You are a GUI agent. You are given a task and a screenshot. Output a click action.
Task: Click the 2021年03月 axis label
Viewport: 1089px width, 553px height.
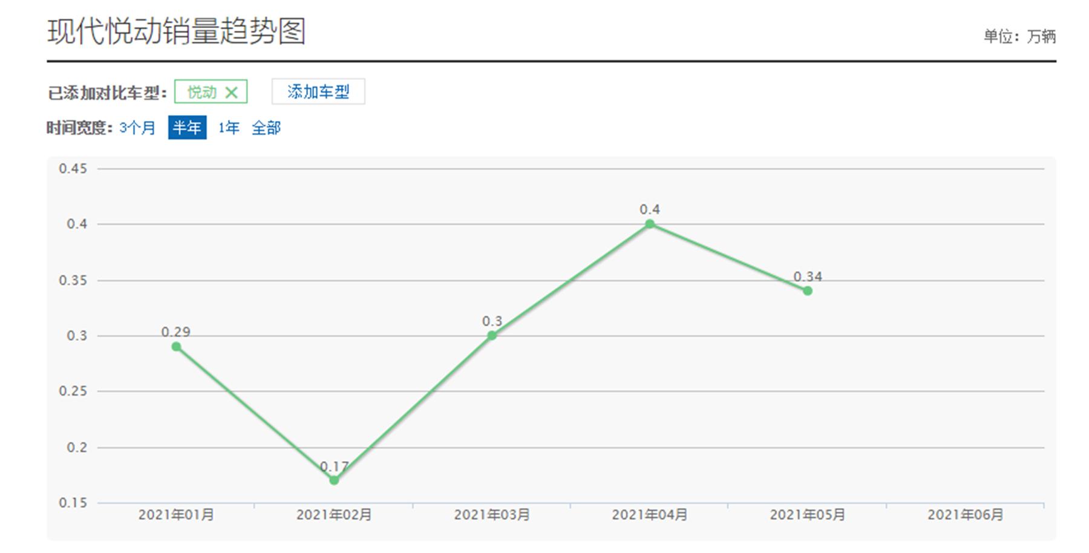click(x=492, y=515)
